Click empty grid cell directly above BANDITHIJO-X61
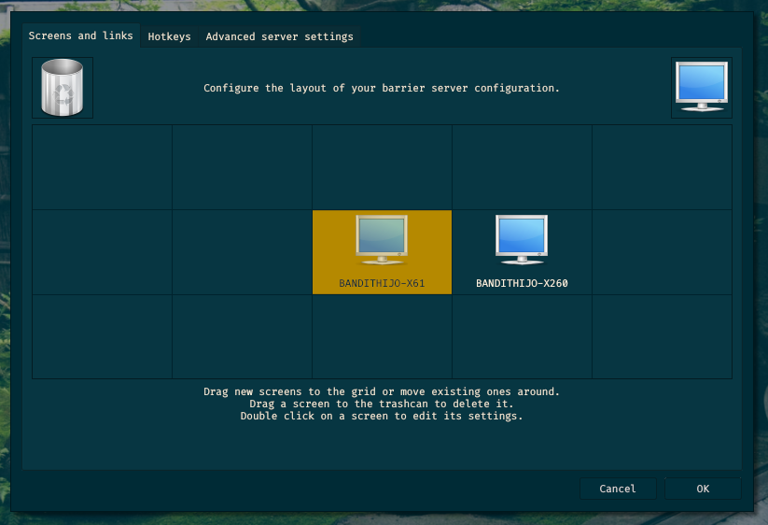The image size is (768, 525). click(x=382, y=167)
